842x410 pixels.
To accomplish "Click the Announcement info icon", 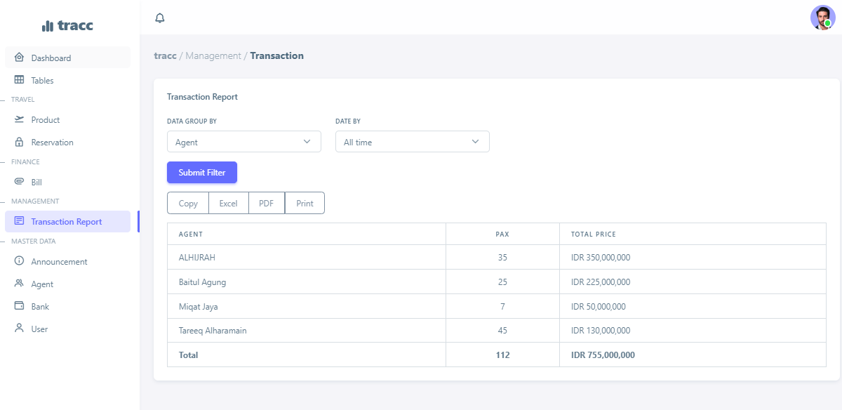I will [x=19, y=261].
